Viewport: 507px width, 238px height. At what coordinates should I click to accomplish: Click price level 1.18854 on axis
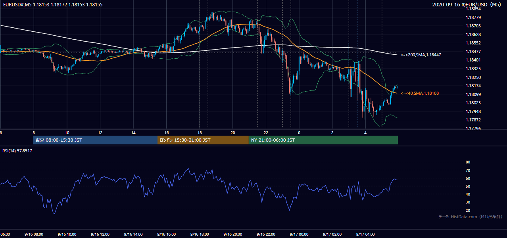coord(473,9)
